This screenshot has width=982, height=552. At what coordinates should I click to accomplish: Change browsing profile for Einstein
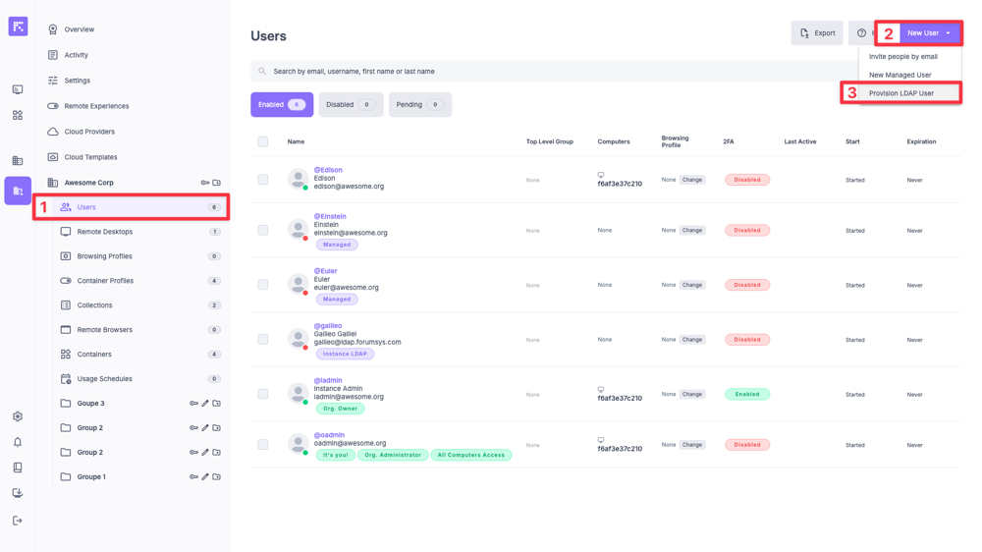pyautogui.click(x=692, y=231)
